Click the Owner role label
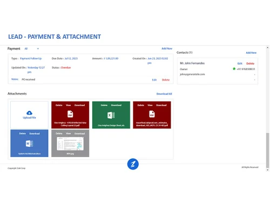 click(x=184, y=69)
